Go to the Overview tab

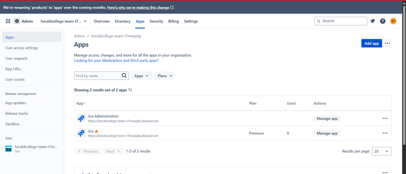tap(102, 21)
